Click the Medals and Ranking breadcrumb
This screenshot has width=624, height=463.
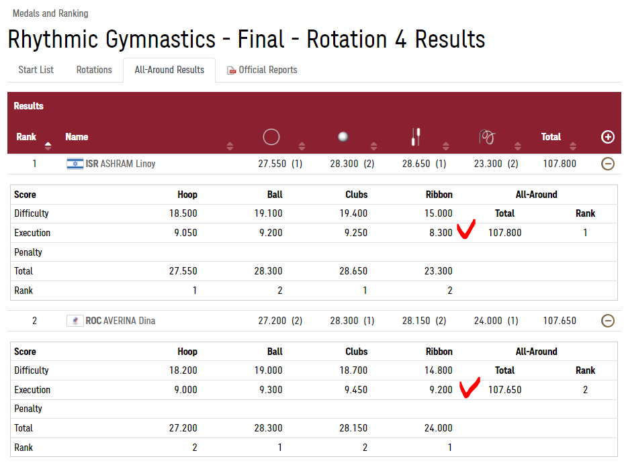50,13
